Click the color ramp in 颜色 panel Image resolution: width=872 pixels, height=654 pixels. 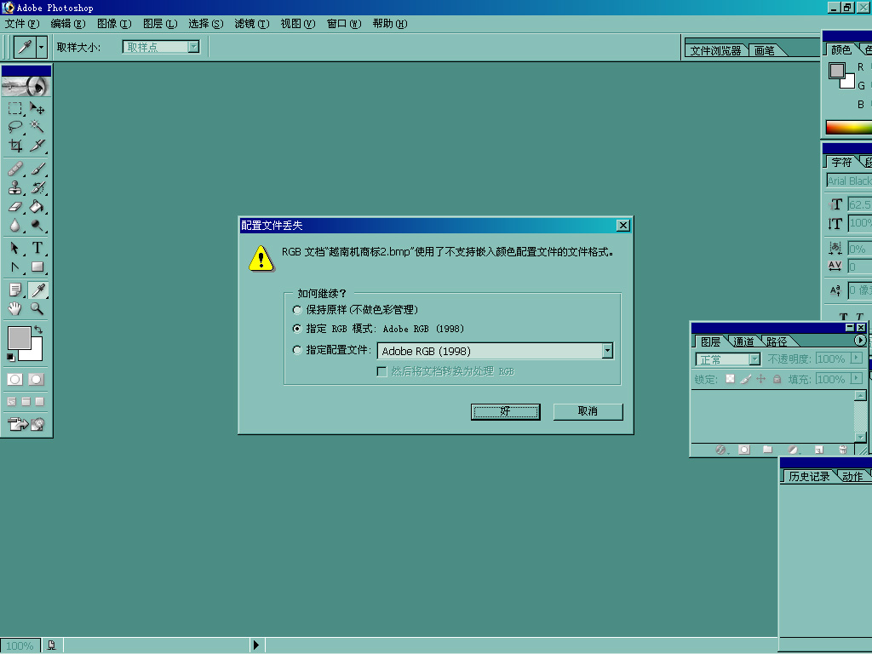point(849,128)
